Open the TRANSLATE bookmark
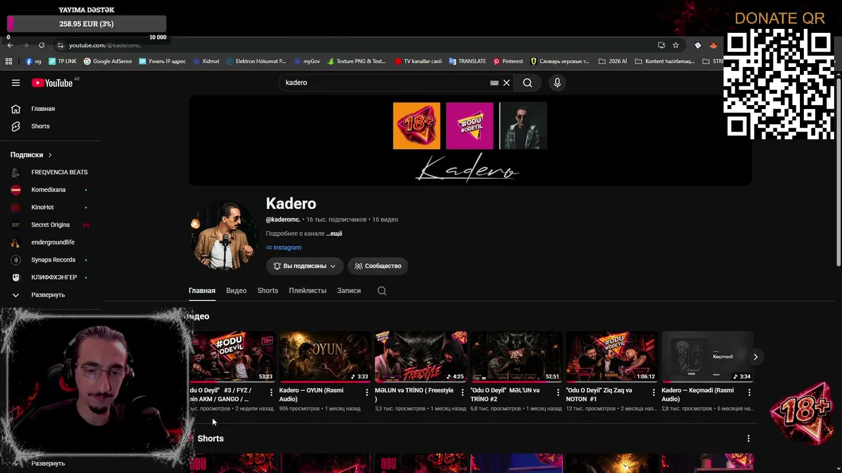 [x=467, y=61]
